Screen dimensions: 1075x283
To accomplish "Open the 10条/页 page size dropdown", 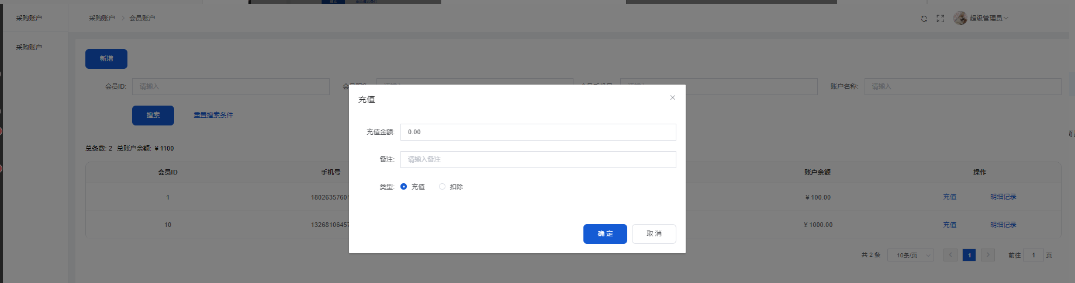I will pyautogui.click(x=910, y=255).
